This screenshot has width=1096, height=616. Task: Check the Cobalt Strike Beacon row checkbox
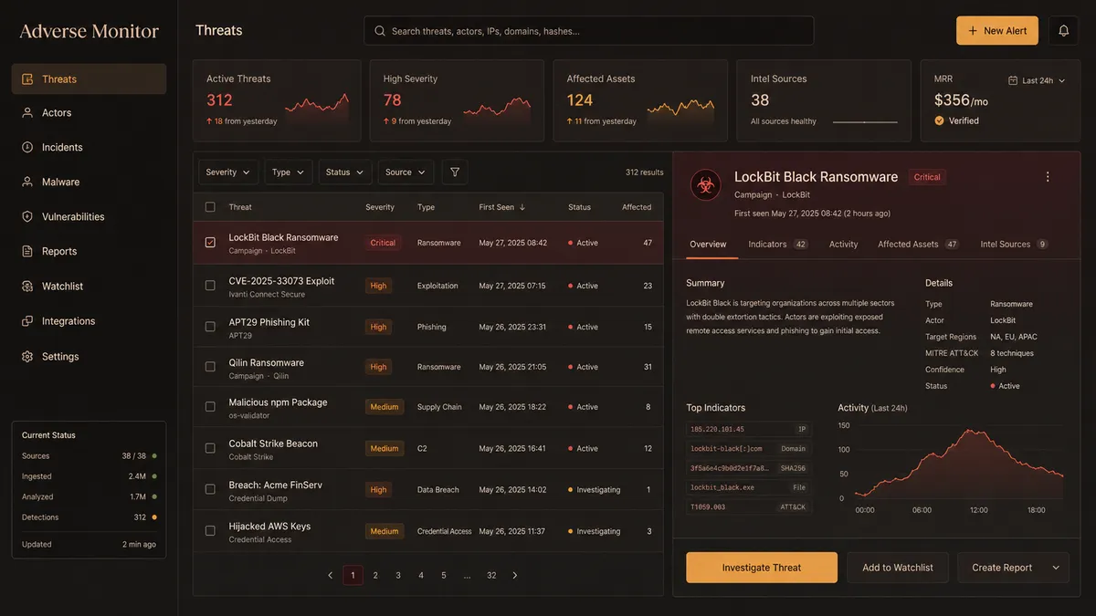tap(210, 448)
